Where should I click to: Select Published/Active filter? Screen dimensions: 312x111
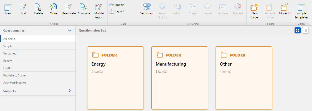(x=14, y=75)
